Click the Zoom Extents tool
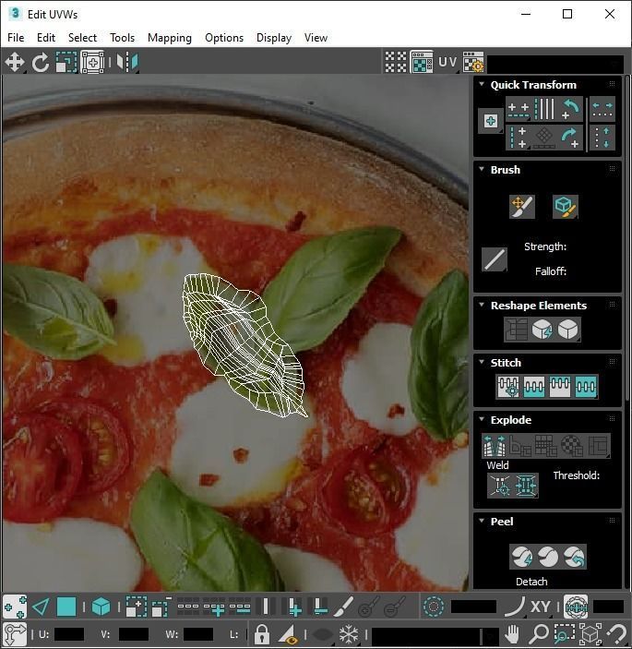This screenshot has width=632, height=649. coord(590,633)
